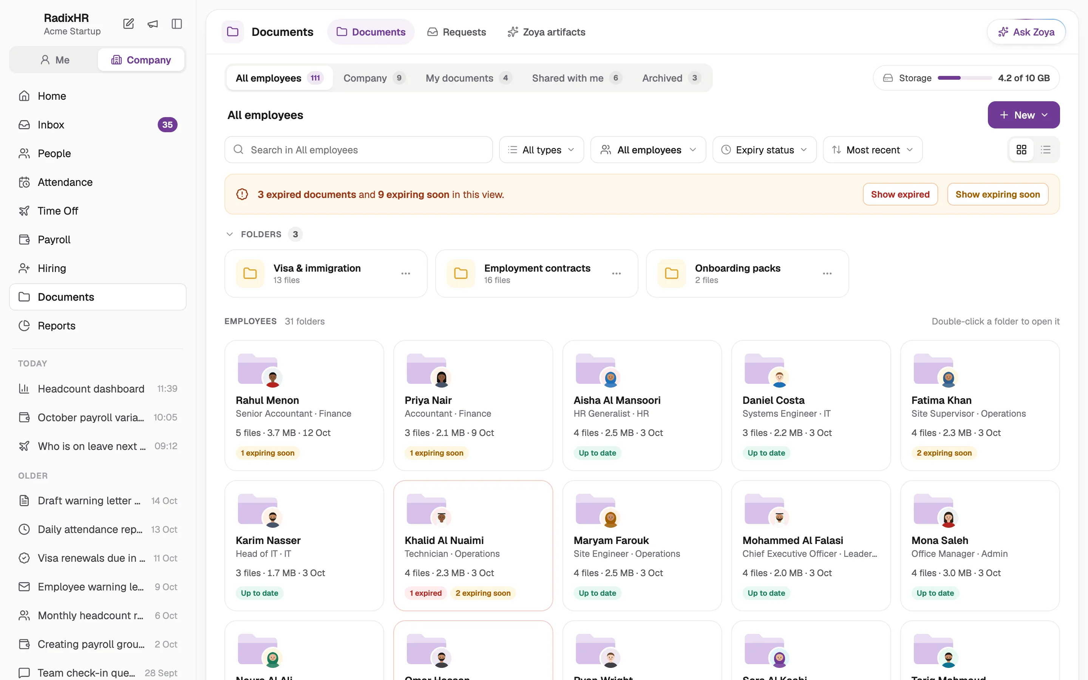Open the Visa renewals due history item

pyautogui.click(x=97, y=558)
